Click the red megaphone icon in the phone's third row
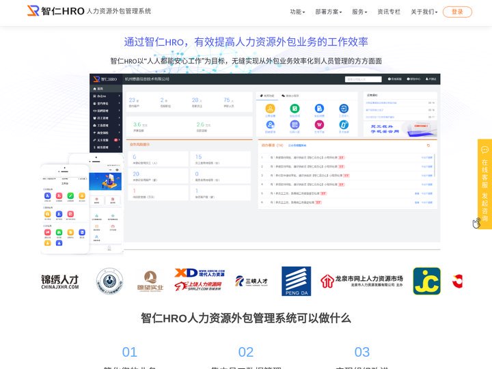The height and width of the screenshot is (369, 492). pyautogui.click(x=48, y=232)
